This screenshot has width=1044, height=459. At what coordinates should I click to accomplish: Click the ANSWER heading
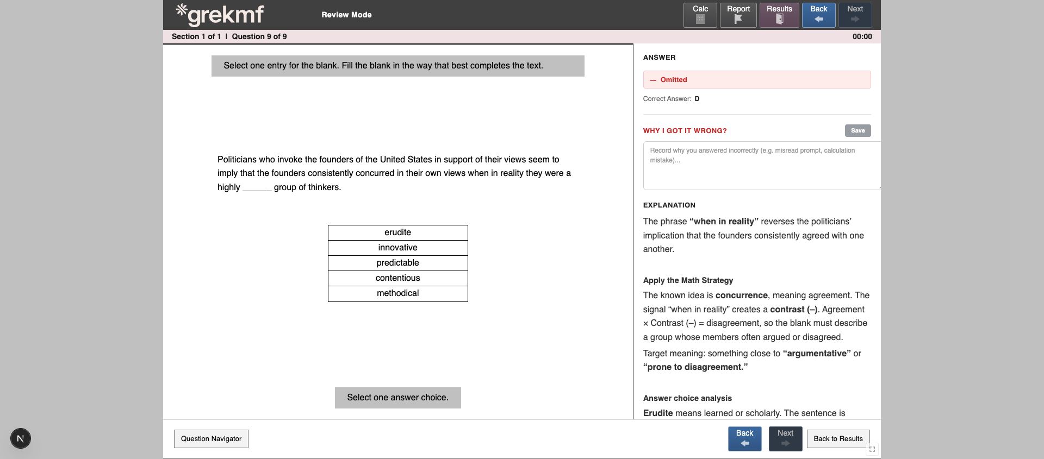tap(659, 58)
